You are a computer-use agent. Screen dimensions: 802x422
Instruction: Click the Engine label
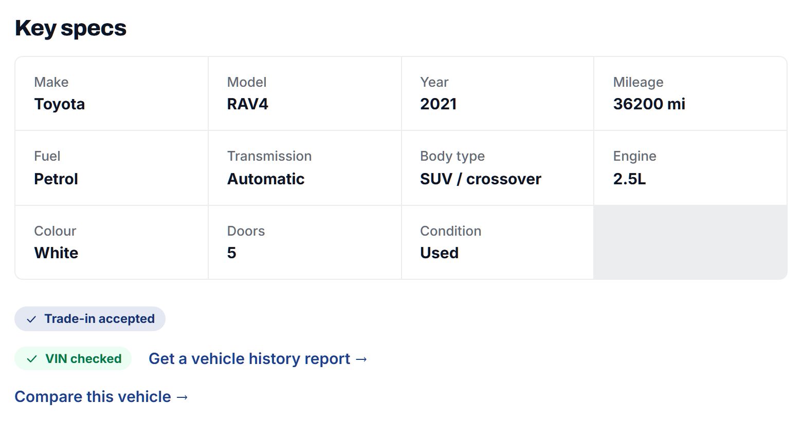click(635, 156)
